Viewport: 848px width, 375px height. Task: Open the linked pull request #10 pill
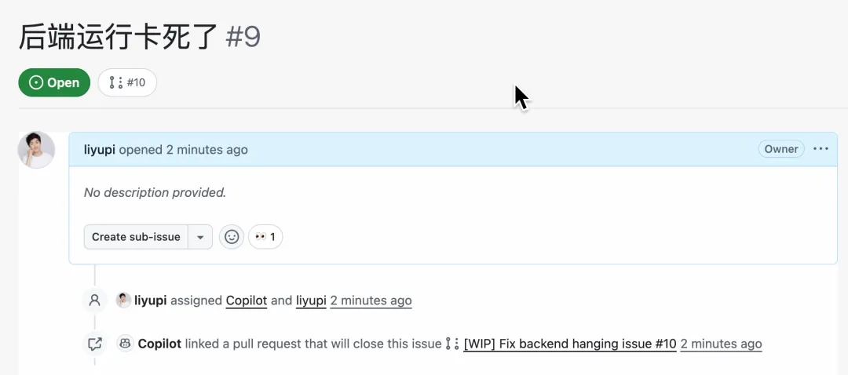(127, 82)
